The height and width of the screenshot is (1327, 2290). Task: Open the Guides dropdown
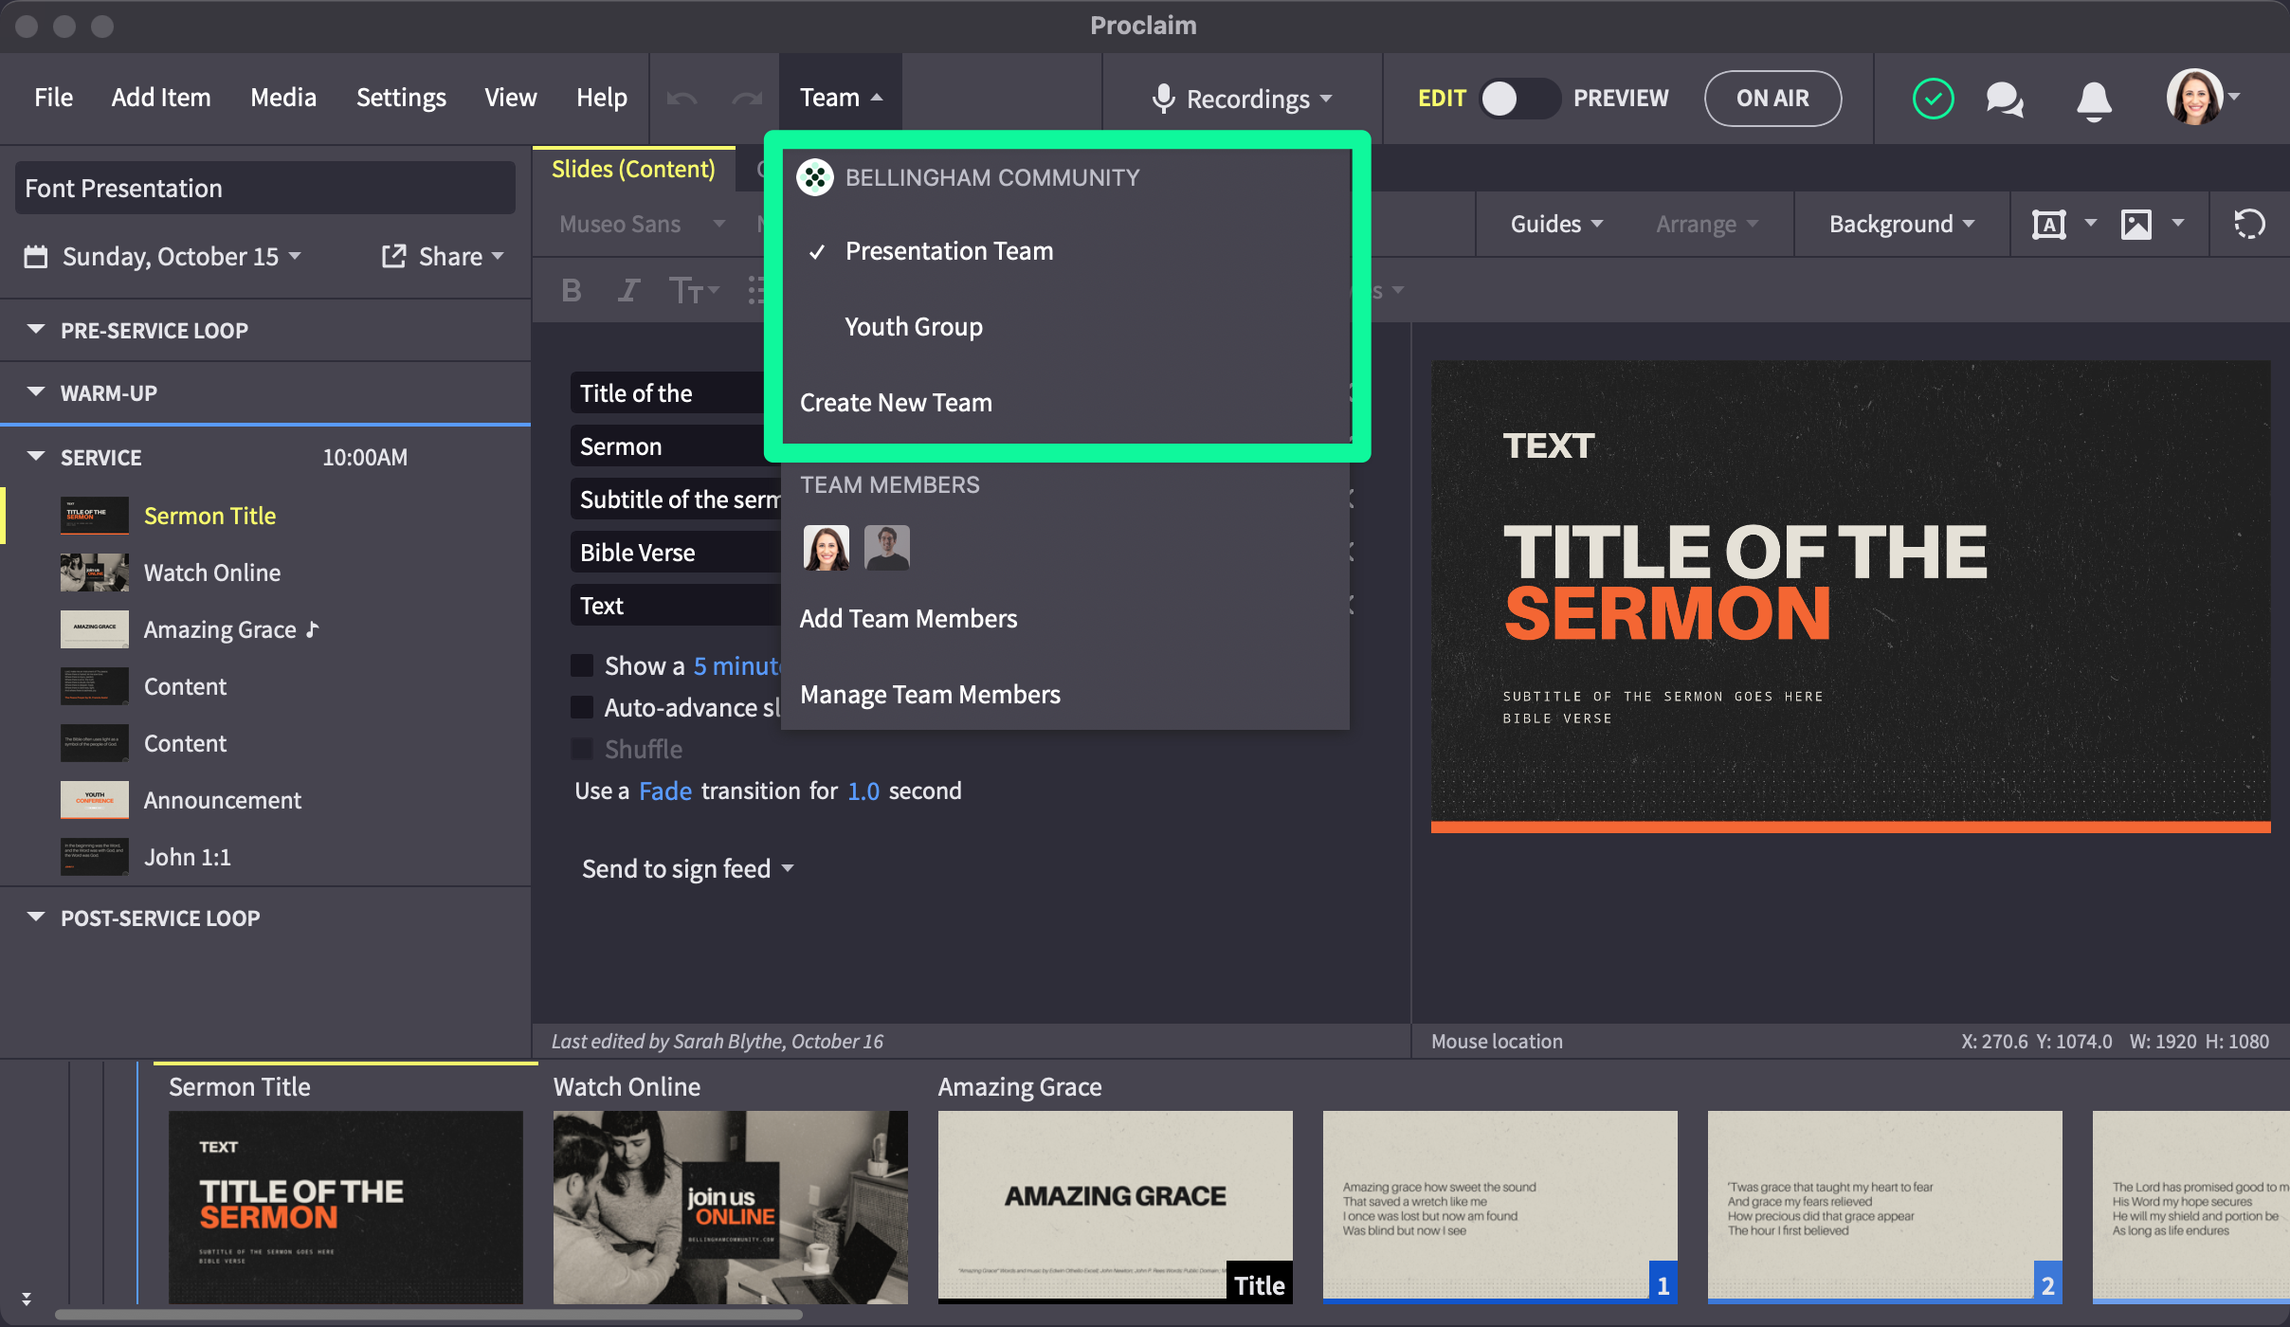point(1556,225)
